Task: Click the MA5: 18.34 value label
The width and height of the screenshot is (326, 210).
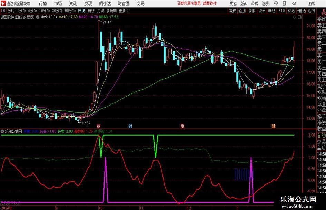Action: coord(49,17)
